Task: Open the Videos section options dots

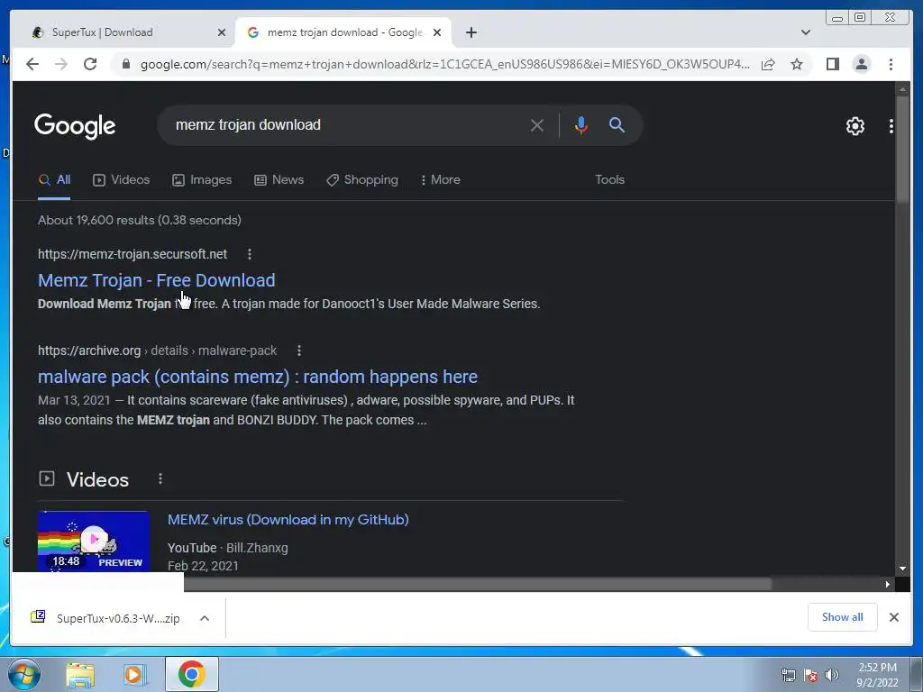Action: point(160,479)
